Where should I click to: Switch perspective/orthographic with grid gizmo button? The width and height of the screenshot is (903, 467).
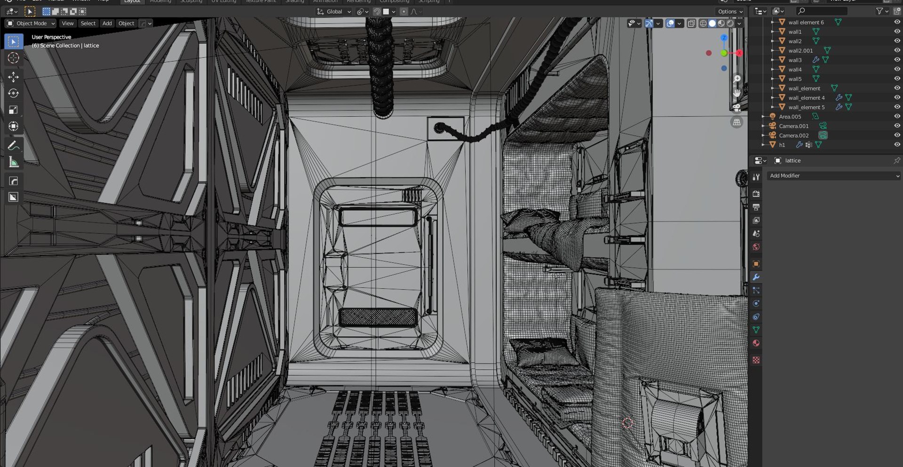coord(737,122)
